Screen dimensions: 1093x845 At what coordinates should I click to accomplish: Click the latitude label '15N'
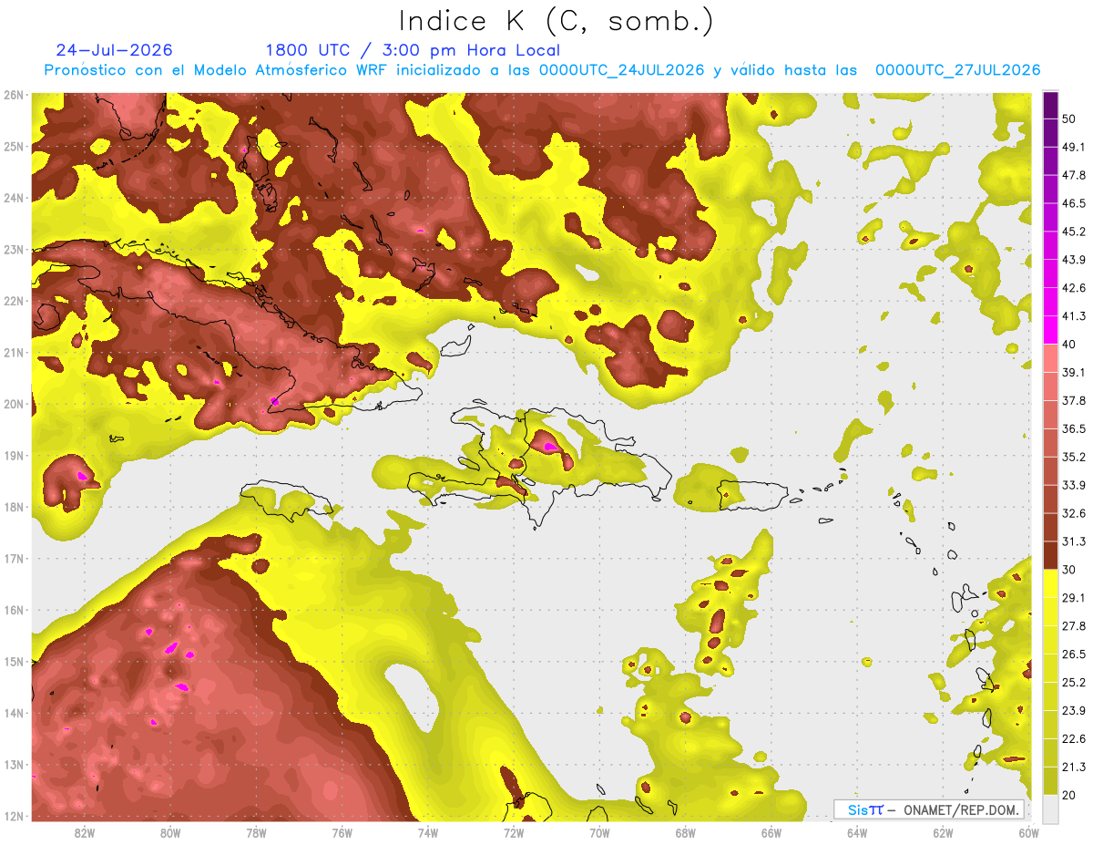click(x=14, y=662)
